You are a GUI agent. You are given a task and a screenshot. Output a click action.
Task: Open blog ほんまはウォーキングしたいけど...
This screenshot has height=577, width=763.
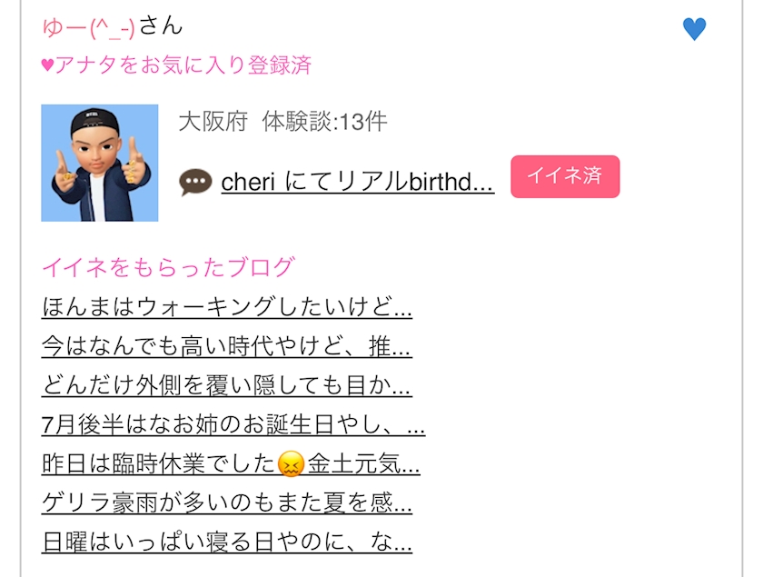point(227,307)
